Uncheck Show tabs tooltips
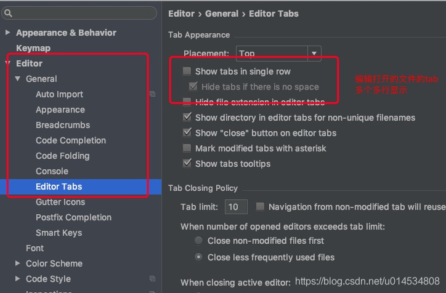446x293 pixels. (x=187, y=164)
